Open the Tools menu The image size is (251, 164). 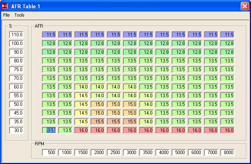[19, 15]
